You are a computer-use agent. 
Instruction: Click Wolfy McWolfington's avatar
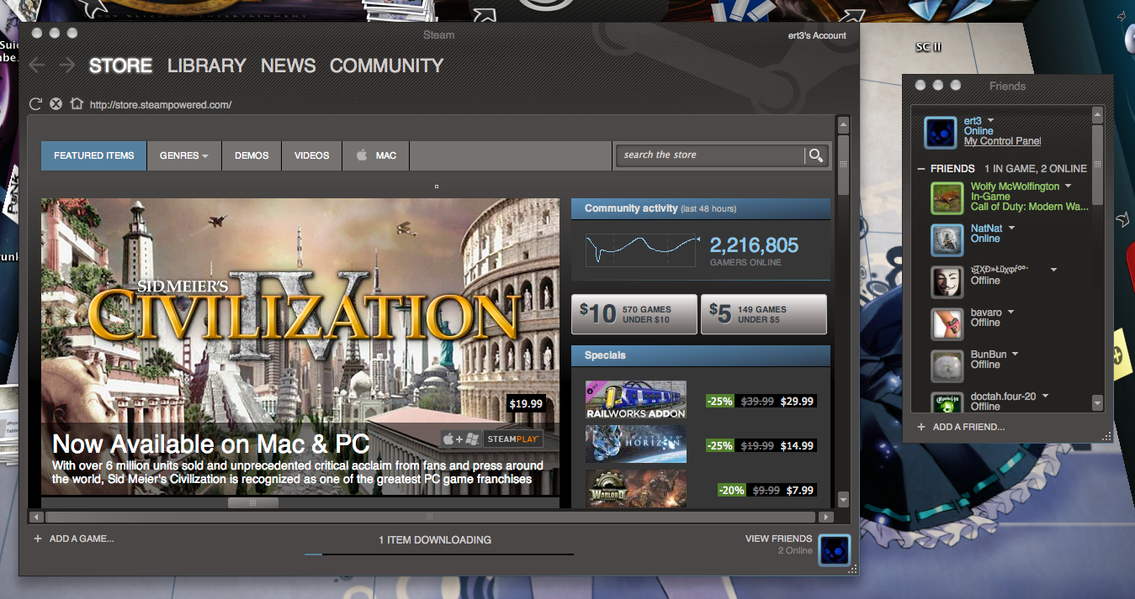947,198
